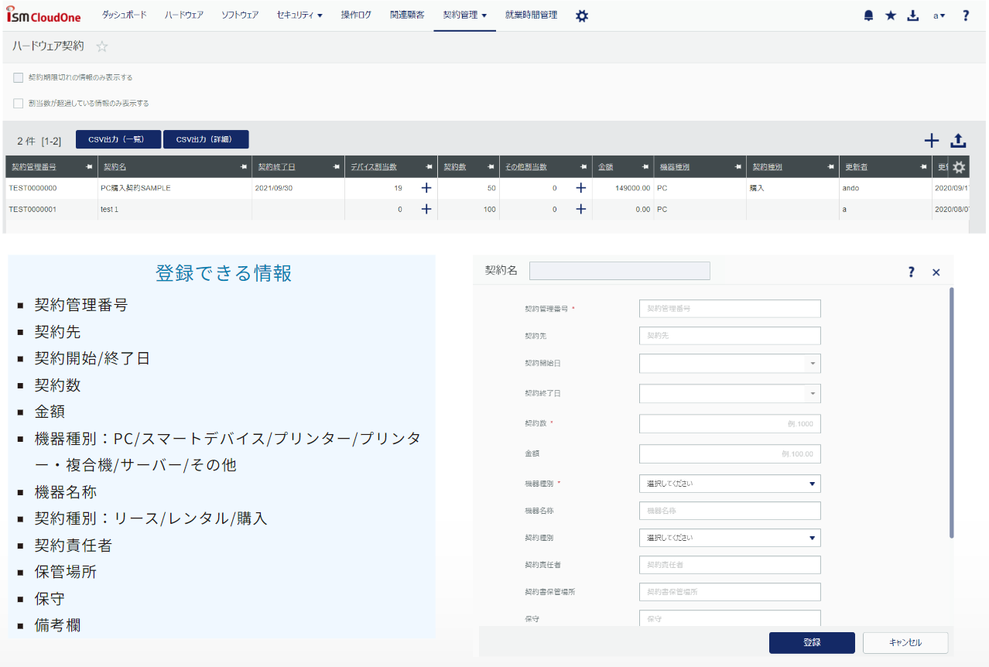Open help in the contract dialog

tap(912, 272)
